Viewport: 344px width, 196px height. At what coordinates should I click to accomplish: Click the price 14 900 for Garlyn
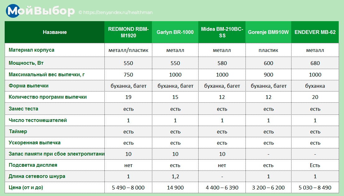[175, 188]
